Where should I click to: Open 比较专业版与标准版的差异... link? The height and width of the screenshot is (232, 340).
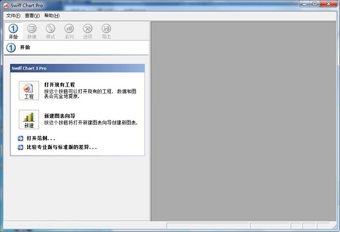(62, 147)
